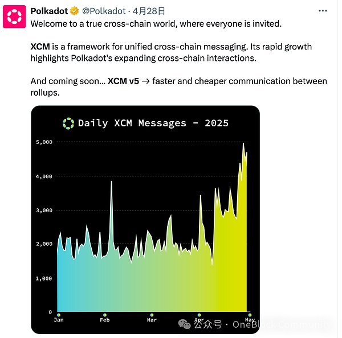This screenshot has width=342, height=338.
Task: Click the bold XCM v5 text
Action: click(124, 81)
